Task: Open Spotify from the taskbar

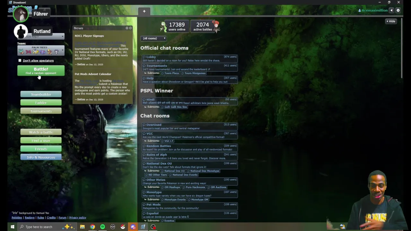Action: click(102, 227)
